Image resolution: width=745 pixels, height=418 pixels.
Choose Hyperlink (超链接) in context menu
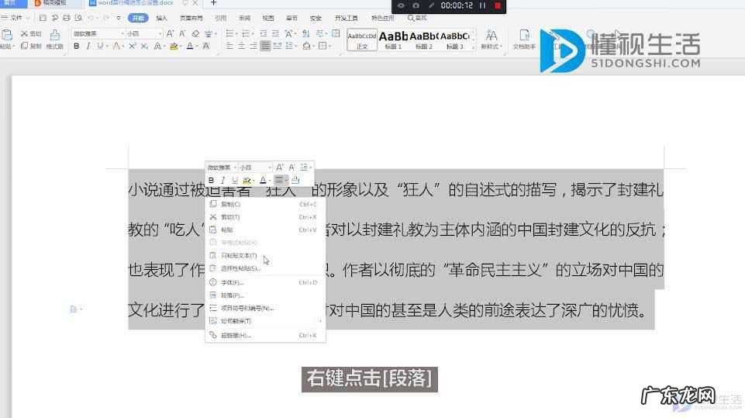pos(265,335)
